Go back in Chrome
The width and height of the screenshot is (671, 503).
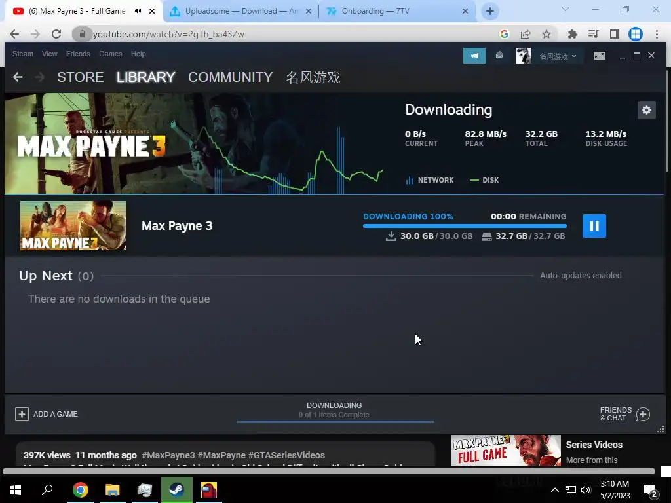tap(14, 34)
